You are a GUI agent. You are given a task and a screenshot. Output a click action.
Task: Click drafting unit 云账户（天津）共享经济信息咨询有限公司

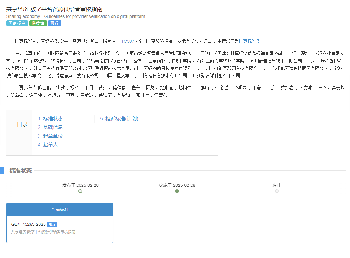(x=241, y=54)
